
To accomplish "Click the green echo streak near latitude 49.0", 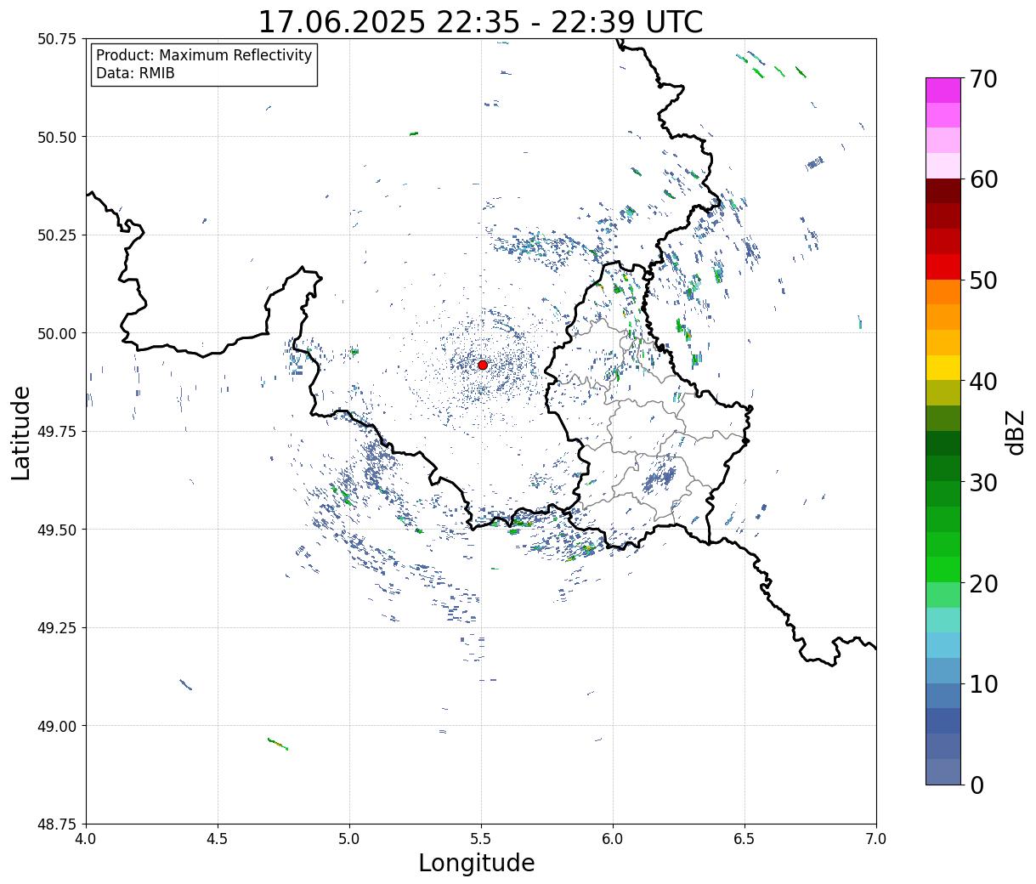I will pos(278,744).
